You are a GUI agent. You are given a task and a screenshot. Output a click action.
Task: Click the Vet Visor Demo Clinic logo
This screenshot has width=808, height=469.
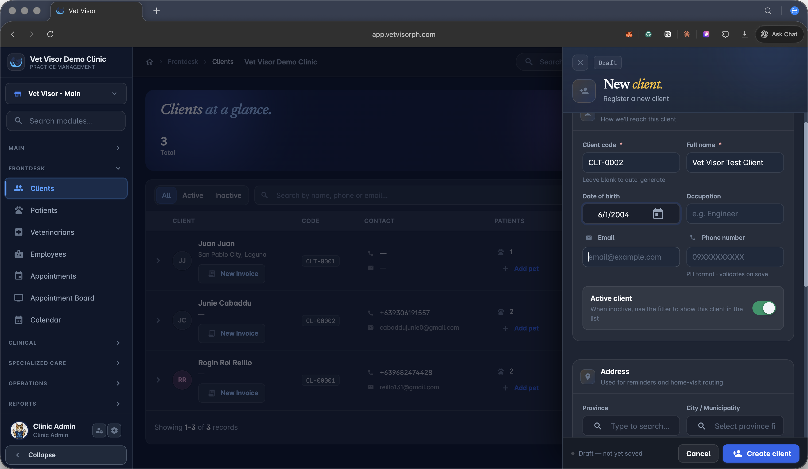point(16,62)
